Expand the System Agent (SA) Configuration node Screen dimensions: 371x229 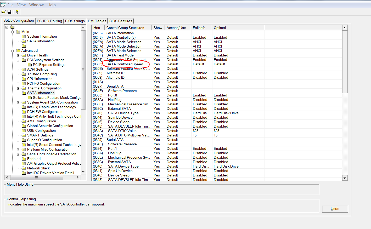tap(18, 102)
